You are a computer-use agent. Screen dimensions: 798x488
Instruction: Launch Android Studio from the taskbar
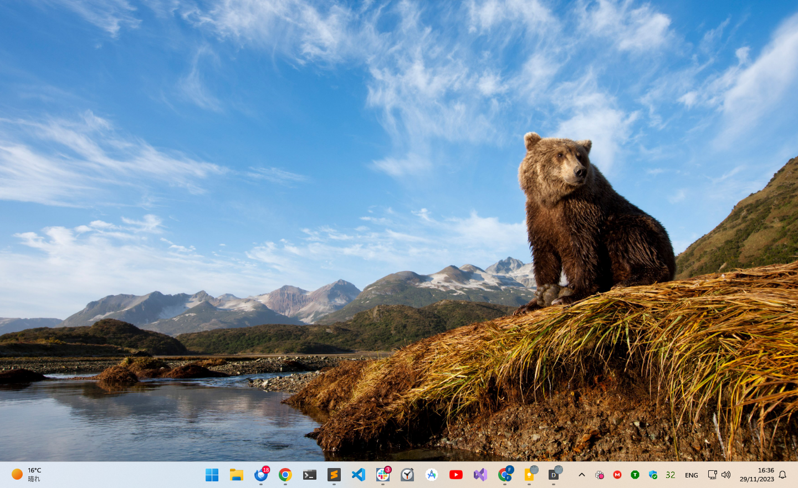[x=432, y=475]
